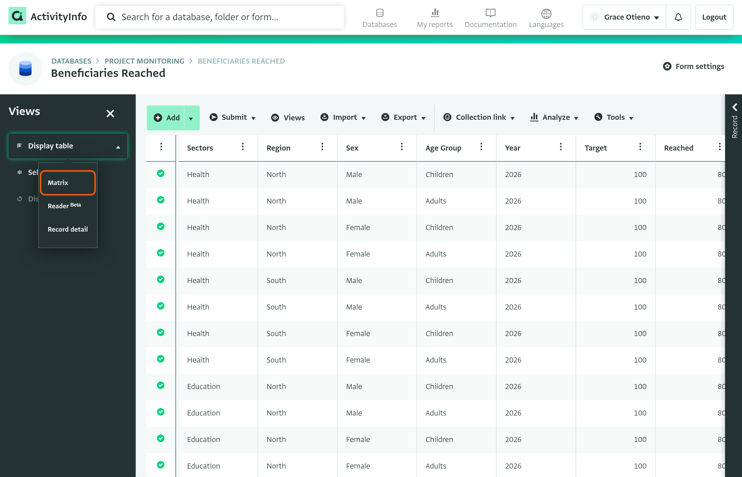Image resolution: width=742 pixels, height=477 pixels.
Task: Click the Logout button
Action: [x=714, y=17]
